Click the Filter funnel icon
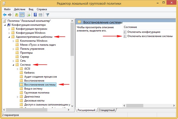The width and height of the screenshot is (178, 119). point(47,15)
